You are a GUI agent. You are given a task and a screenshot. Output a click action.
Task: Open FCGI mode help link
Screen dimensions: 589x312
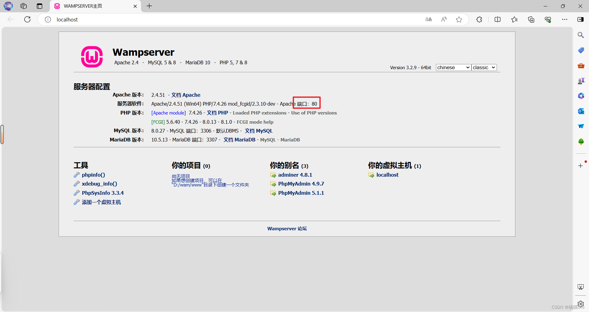255,122
